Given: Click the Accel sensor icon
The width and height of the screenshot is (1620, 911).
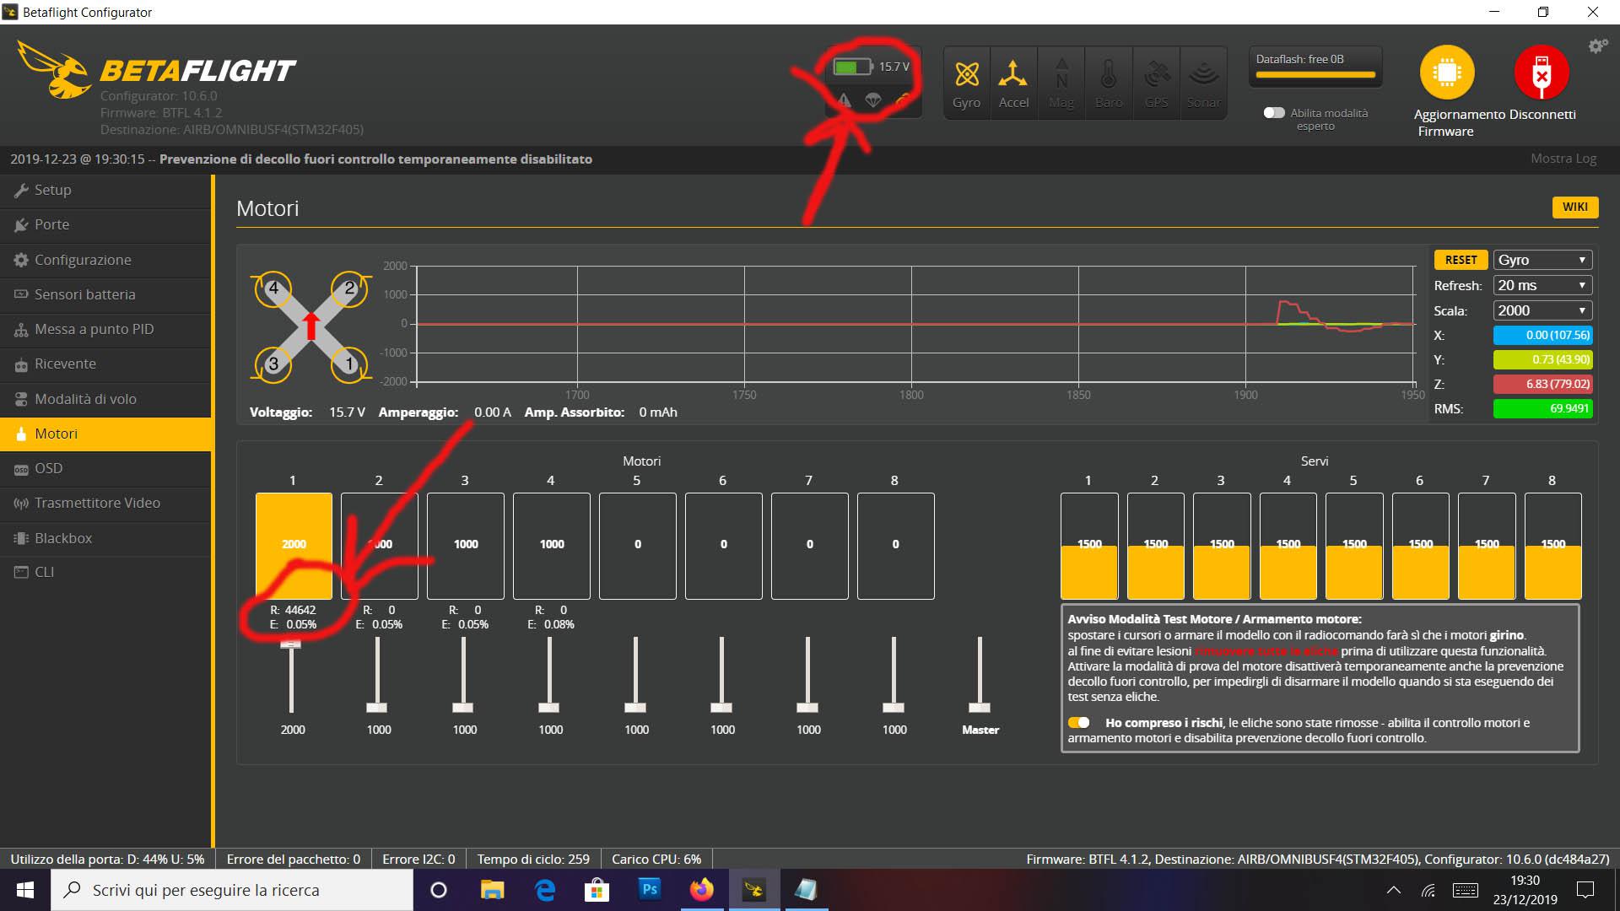Looking at the screenshot, I should (1013, 81).
